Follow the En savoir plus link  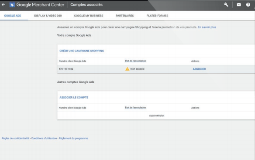coord(207,27)
